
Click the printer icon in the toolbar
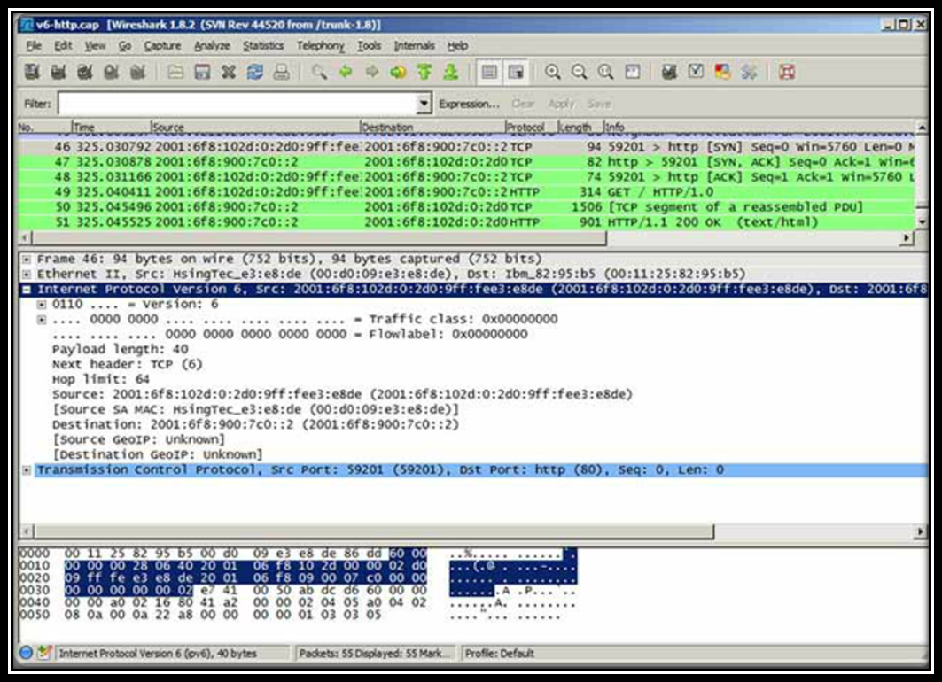281,73
